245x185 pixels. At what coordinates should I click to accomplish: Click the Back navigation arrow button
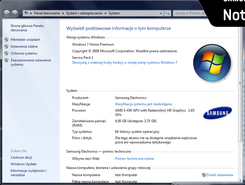(7, 13)
